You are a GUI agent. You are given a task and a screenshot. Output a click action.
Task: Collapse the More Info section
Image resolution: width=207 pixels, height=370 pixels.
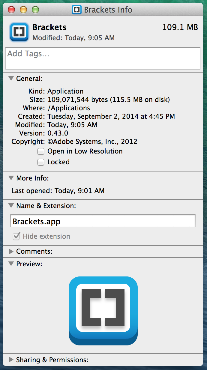(x=11, y=178)
